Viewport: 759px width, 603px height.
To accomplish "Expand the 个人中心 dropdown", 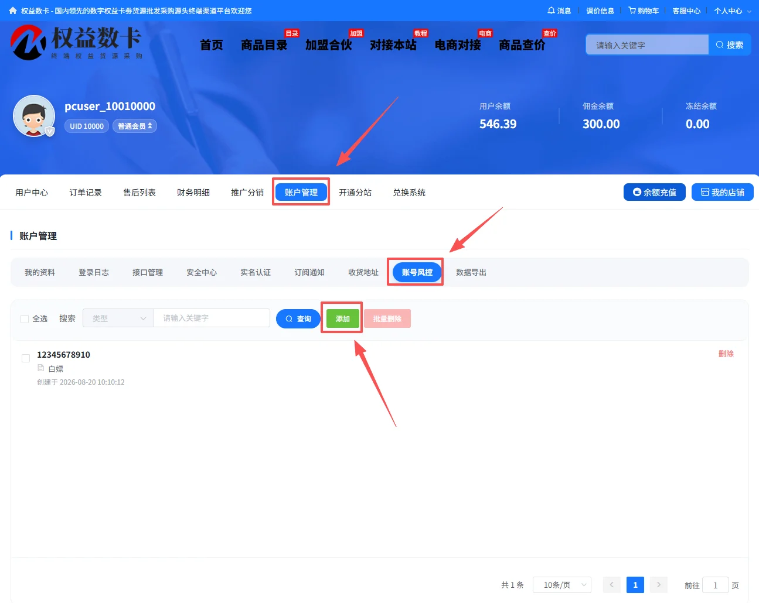I will click(733, 11).
